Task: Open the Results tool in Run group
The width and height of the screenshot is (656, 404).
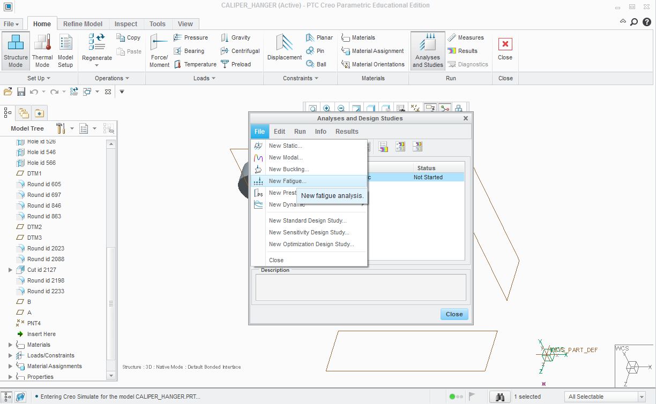Action: click(x=463, y=51)
